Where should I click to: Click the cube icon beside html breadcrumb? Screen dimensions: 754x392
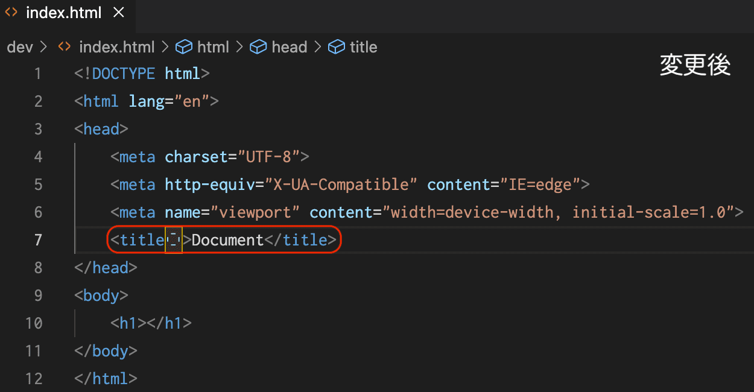(183, 47)
